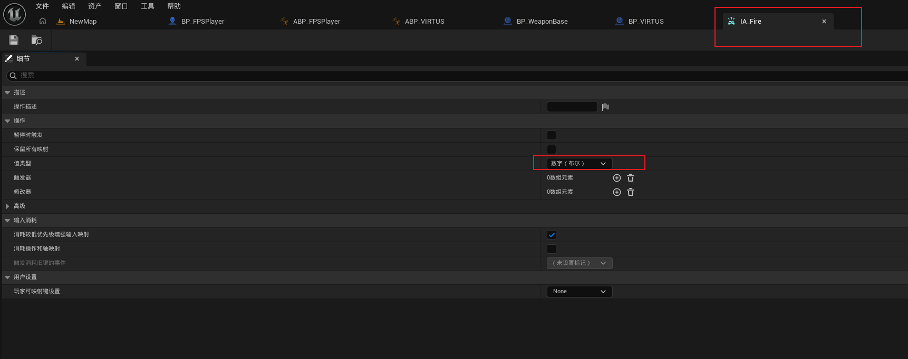Click the 玩家可映射键设置 label
This screenshot has height=359, width=908.
pyautogui.click(x=37, y=292)
